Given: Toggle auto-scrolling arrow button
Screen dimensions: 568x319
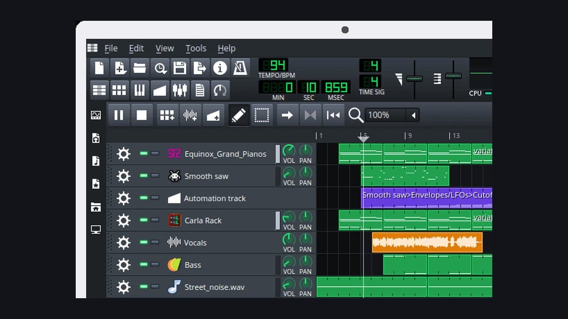Looking at the screenshot, I should [287, 115].
